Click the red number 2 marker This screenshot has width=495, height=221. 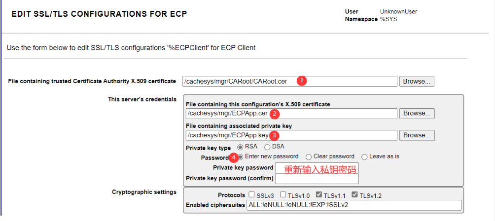[x=275, y=114]
